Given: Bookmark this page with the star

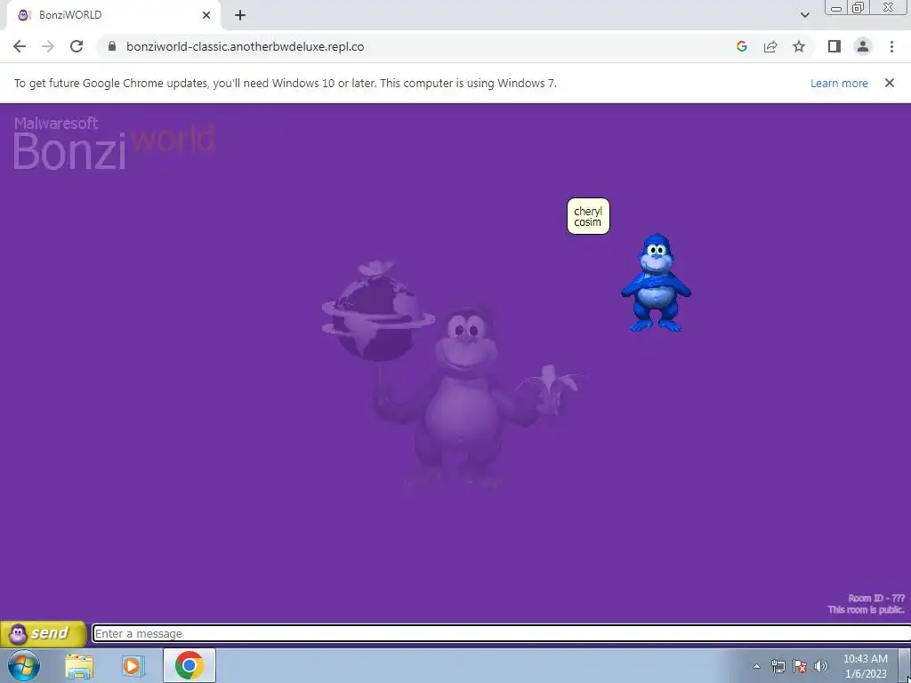Looking at the screenshot, I should pos(799,46).
